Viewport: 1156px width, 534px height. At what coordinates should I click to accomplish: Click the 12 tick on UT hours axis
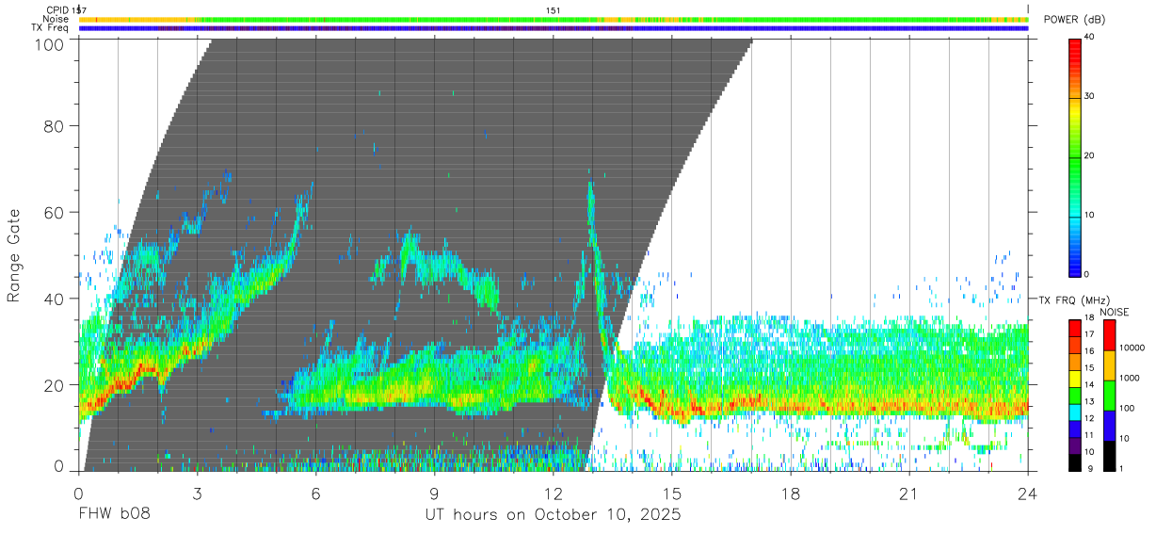(x=554, y=494)
